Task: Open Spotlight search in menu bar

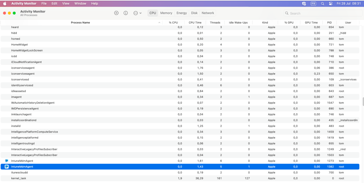Action: click(x=322, y=4)
